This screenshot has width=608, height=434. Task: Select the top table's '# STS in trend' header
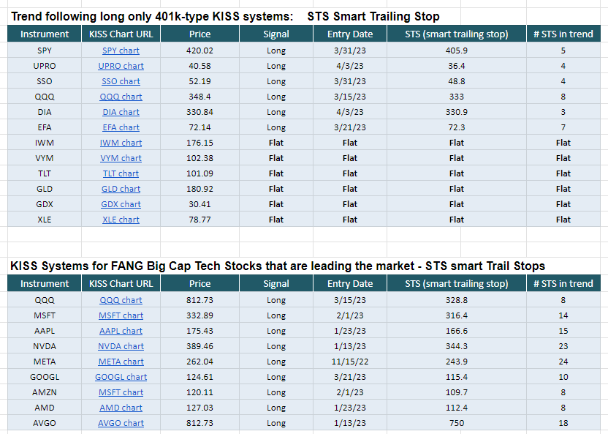coord(563,34)
